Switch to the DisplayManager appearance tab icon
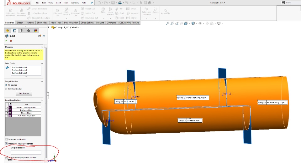The image size is (301, 163). [x=35, y=31]
